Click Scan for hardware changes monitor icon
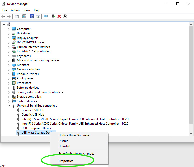Viewport: 194px width, 167px height. [46, 16]
